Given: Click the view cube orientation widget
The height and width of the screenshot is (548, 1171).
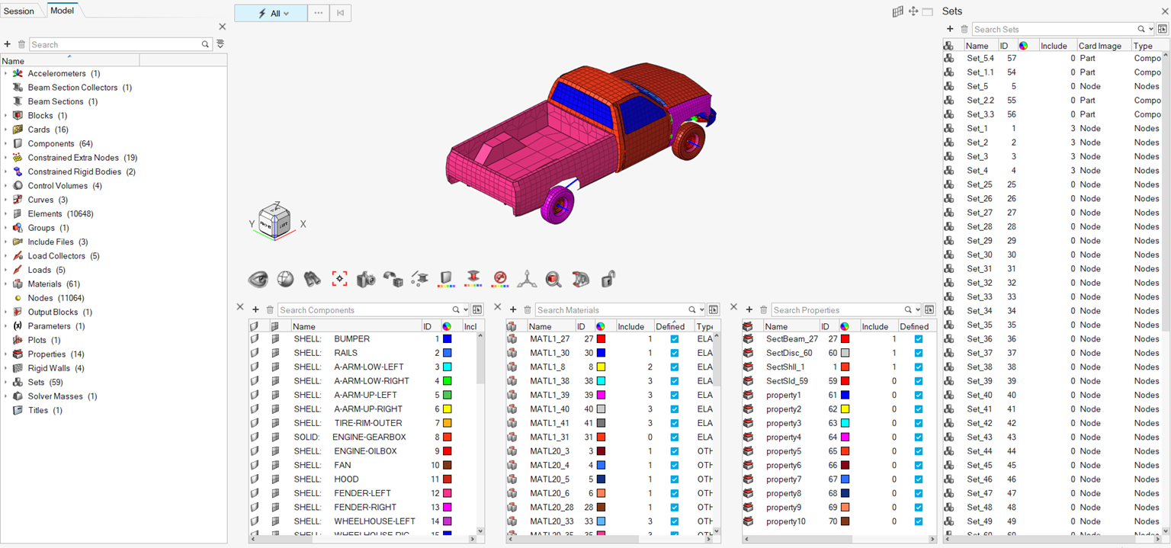Looking at the screenshot, I should [274, 221].
